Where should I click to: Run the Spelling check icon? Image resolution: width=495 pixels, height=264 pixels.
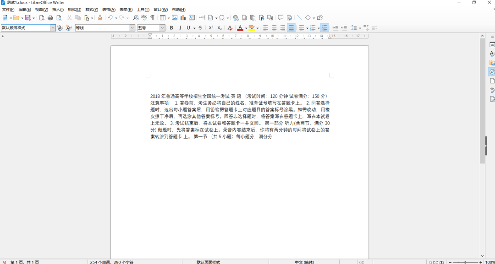(x=144, y=18)
